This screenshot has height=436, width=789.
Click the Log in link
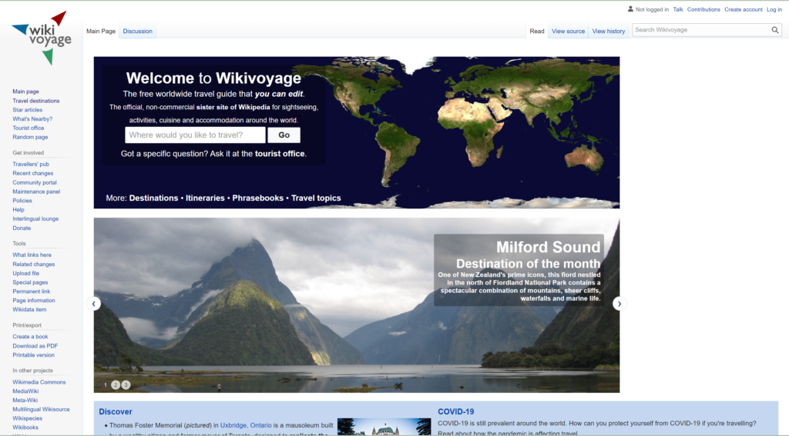[774, 9]
